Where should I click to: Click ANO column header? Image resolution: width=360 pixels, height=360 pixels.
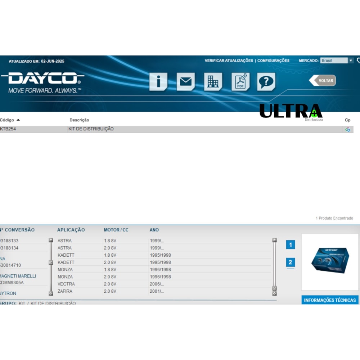(154, 230)
